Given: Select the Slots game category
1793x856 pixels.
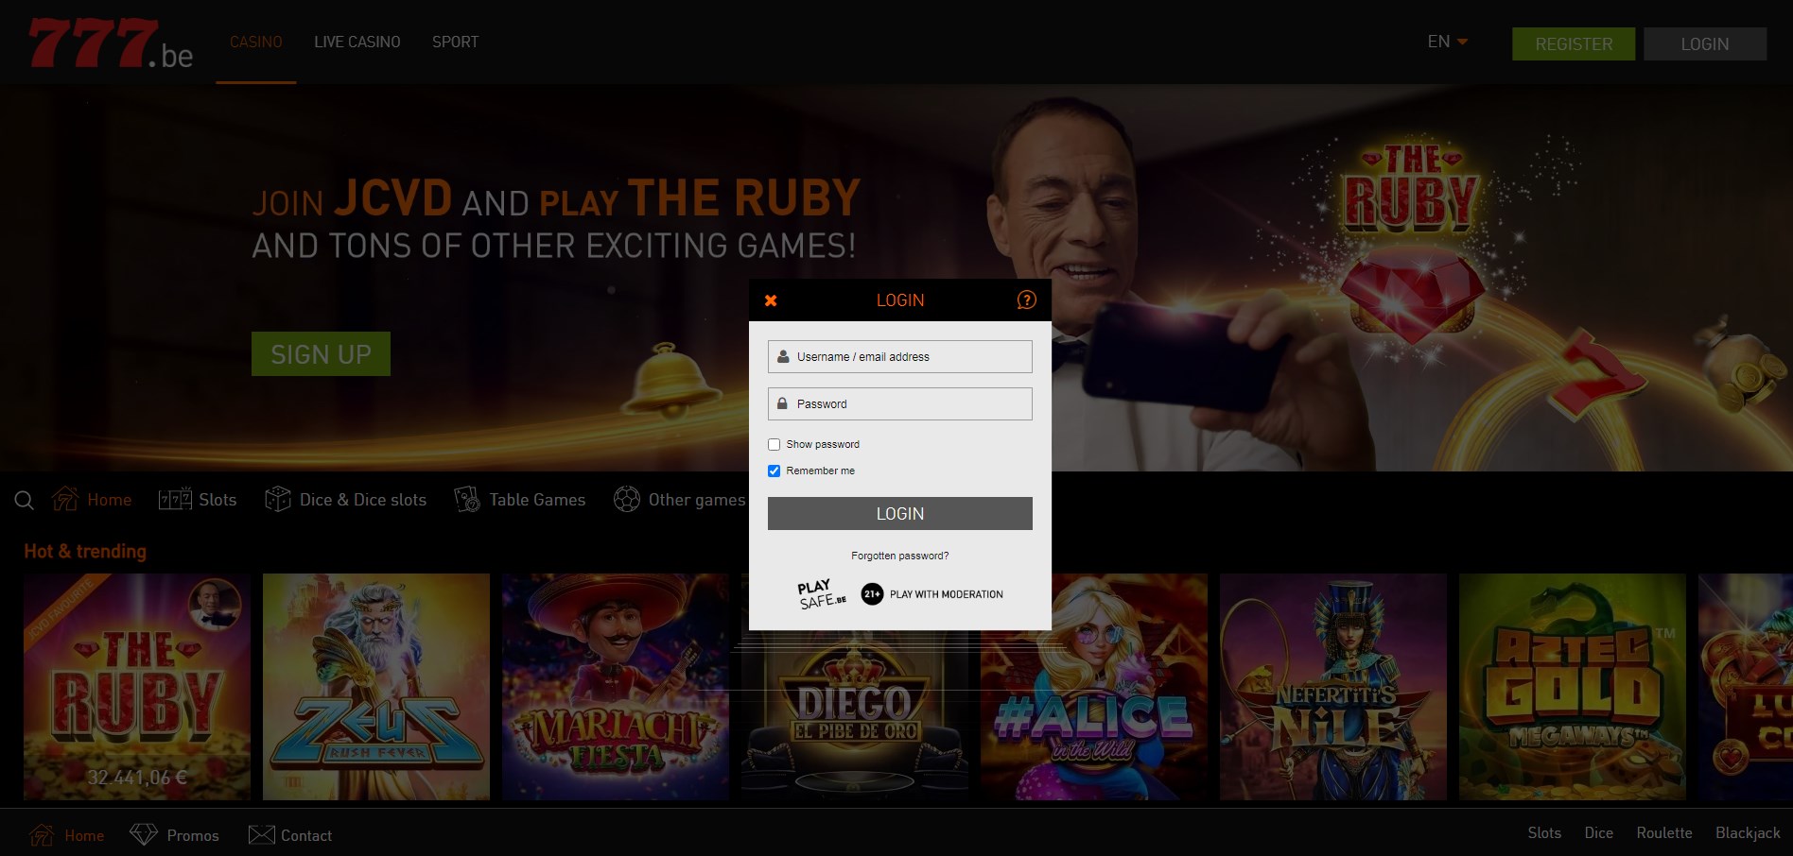Looking at the screenshot, I should 198,500.
